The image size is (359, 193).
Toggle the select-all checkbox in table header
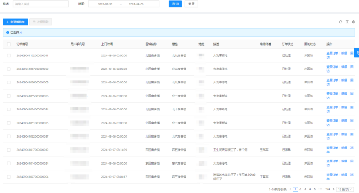click(9, 44)
